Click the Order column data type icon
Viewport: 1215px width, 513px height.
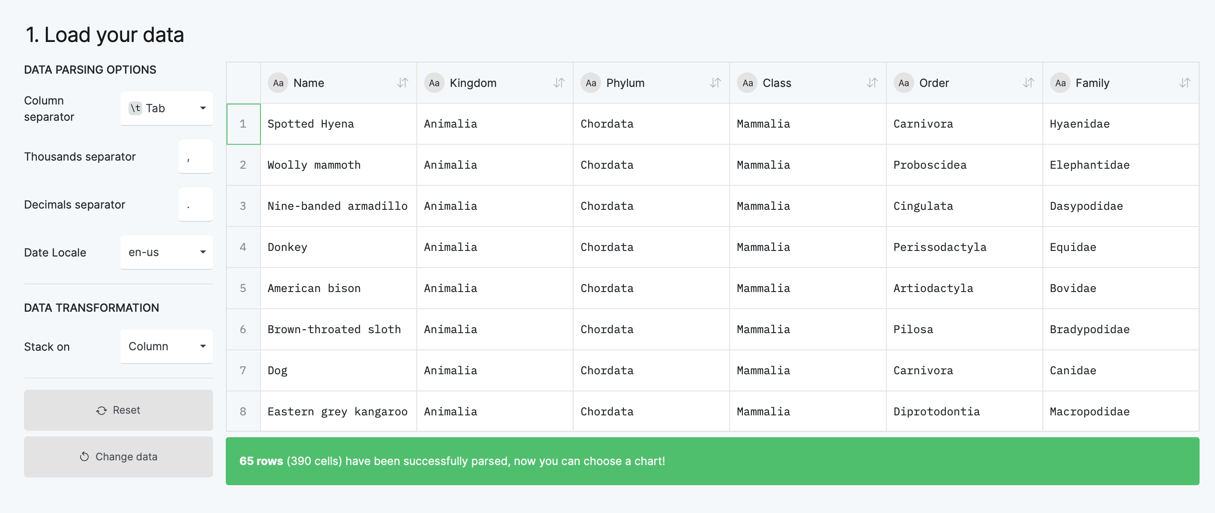904,83
